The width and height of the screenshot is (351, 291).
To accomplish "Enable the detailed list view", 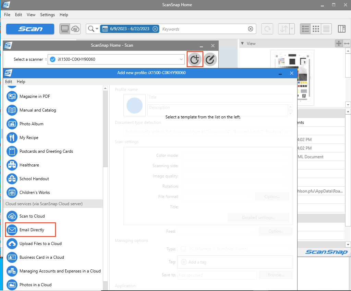I will [x=326, y=29].
